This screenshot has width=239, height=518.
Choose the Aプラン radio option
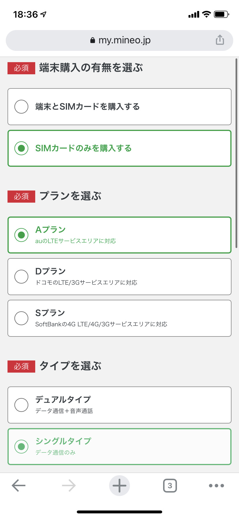tap(21, 235)
